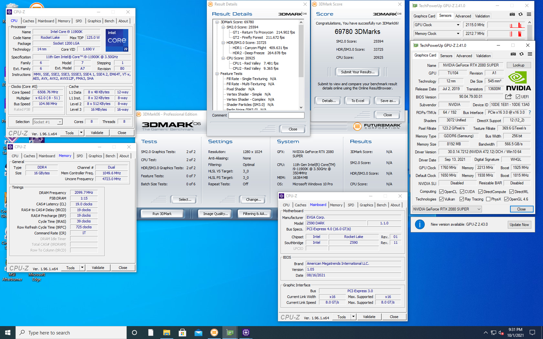This screenshot has width=543, height=339.
Task: Open Tools dropdown arrow in top CPU-Z window
Action: 81,133
